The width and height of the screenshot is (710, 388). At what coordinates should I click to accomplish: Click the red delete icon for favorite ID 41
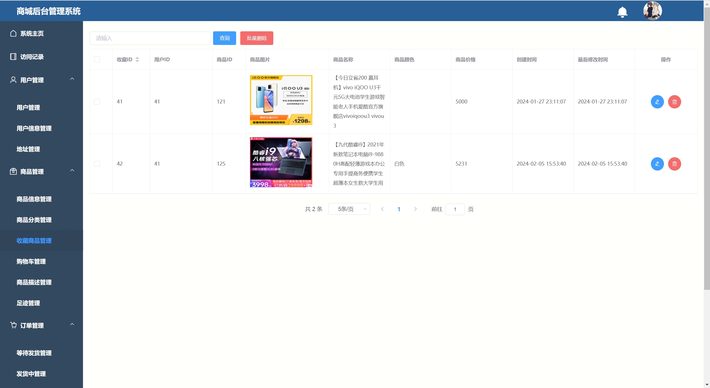[x=674, y=102]
